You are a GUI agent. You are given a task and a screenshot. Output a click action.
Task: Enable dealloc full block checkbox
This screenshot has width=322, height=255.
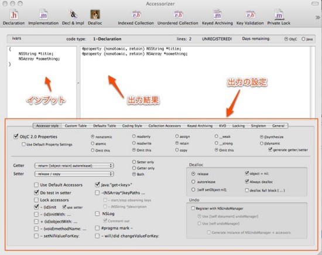click(x=247, y=190)
